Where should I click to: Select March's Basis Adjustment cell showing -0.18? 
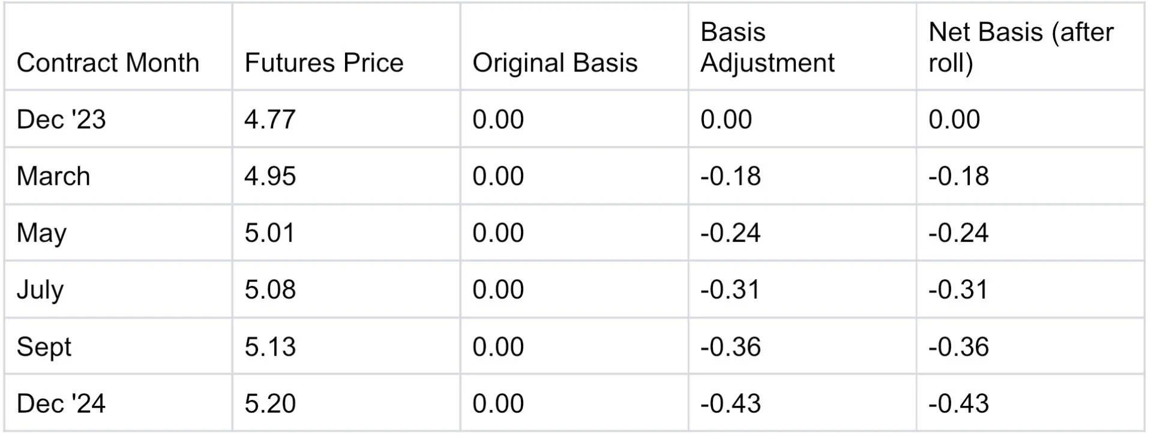[730, 177]
